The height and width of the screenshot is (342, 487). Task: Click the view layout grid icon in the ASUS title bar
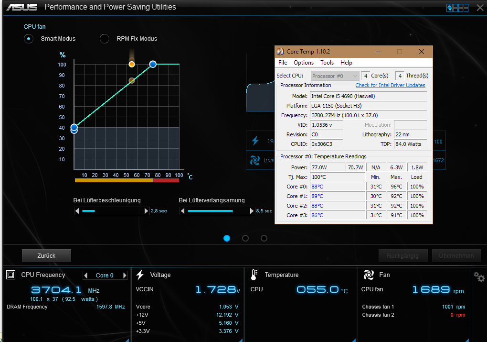click(x=457, y=8)
